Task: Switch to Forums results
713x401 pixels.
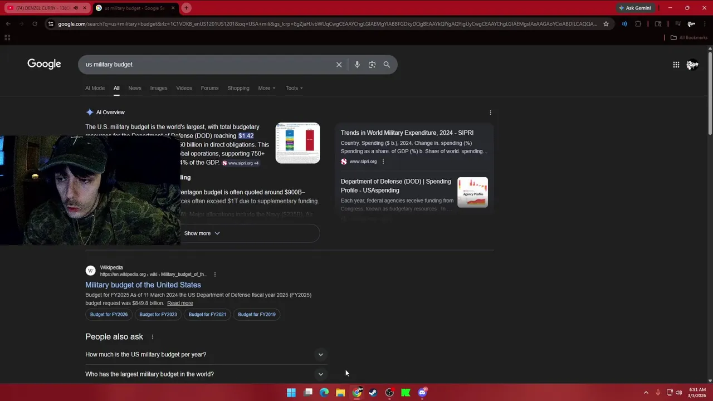Action: (x=209, y=88)
